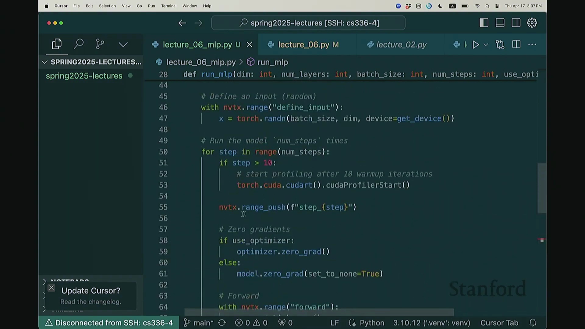Toggle the secondary side bar visibility
Viewport: 585px width, 329px height.
pos(516,23)
